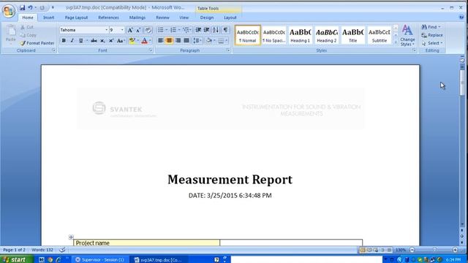Open the View tab
The image size is (468, 263).
184,18
